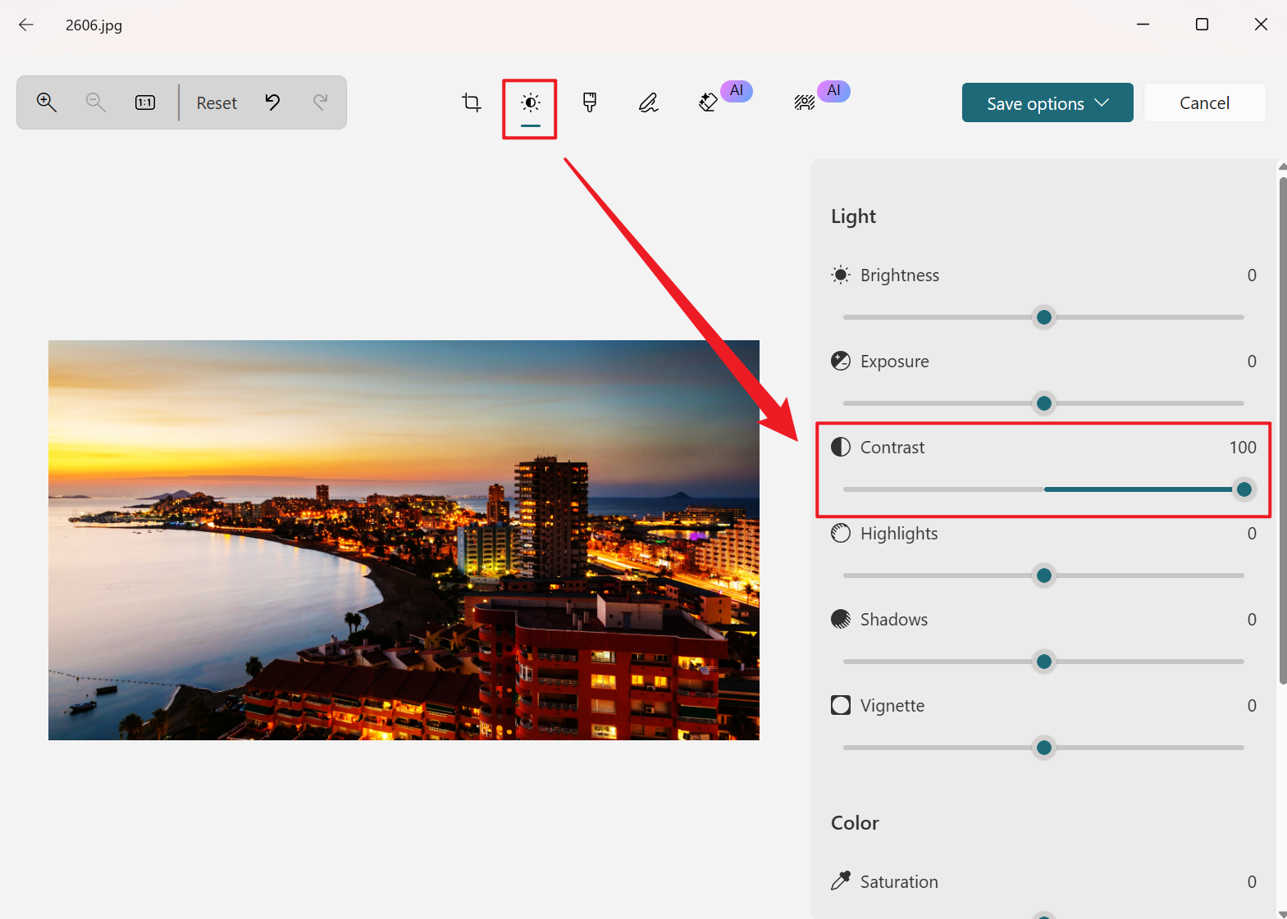Click the zoom in magnifier icon
Viewport: 1287px width, 919px height.
click(x=47, y=102)
